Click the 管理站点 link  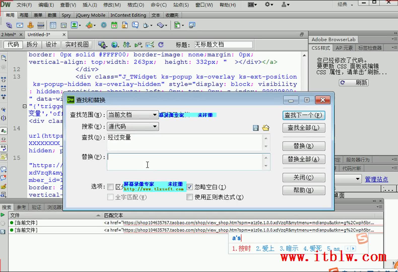coord(377,179)
